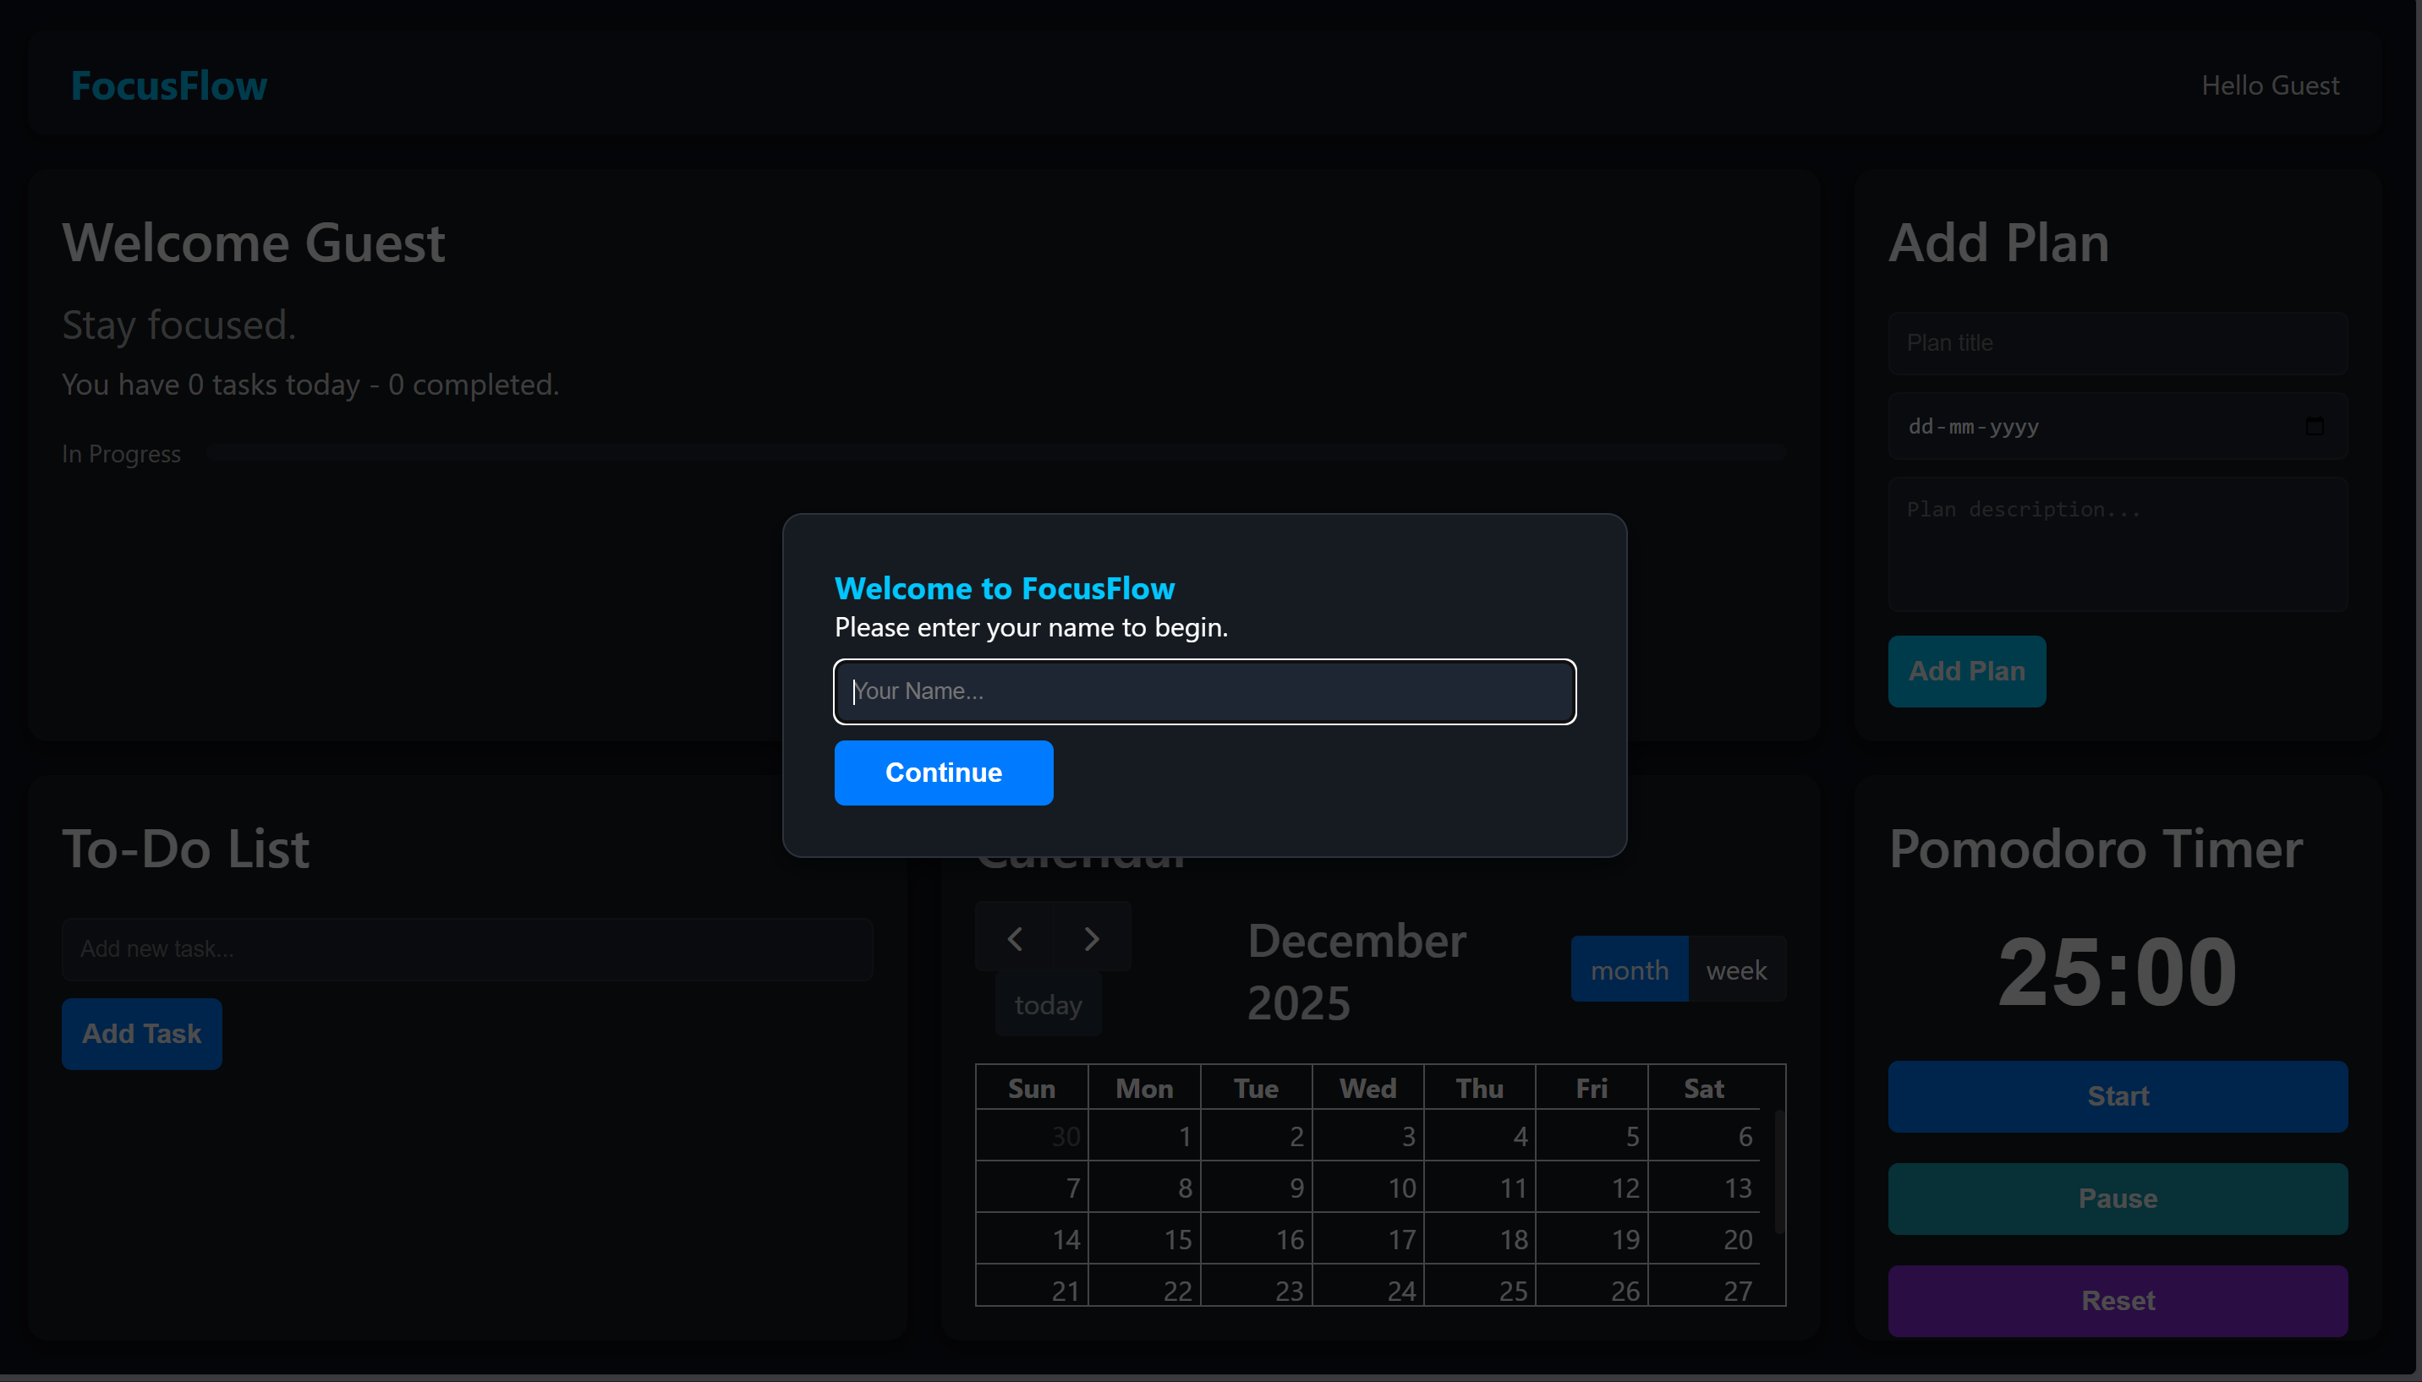Click the today button on the calendar

click(x=1047, y=1003)
